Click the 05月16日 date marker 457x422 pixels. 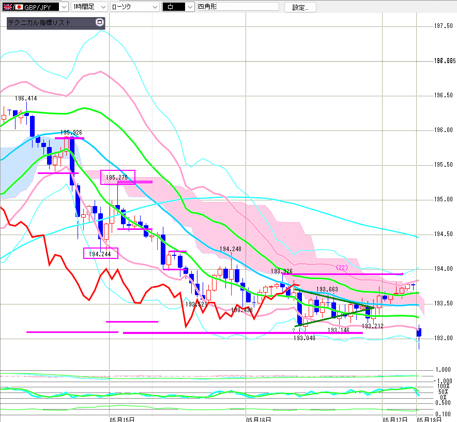[x=258, y=418]
